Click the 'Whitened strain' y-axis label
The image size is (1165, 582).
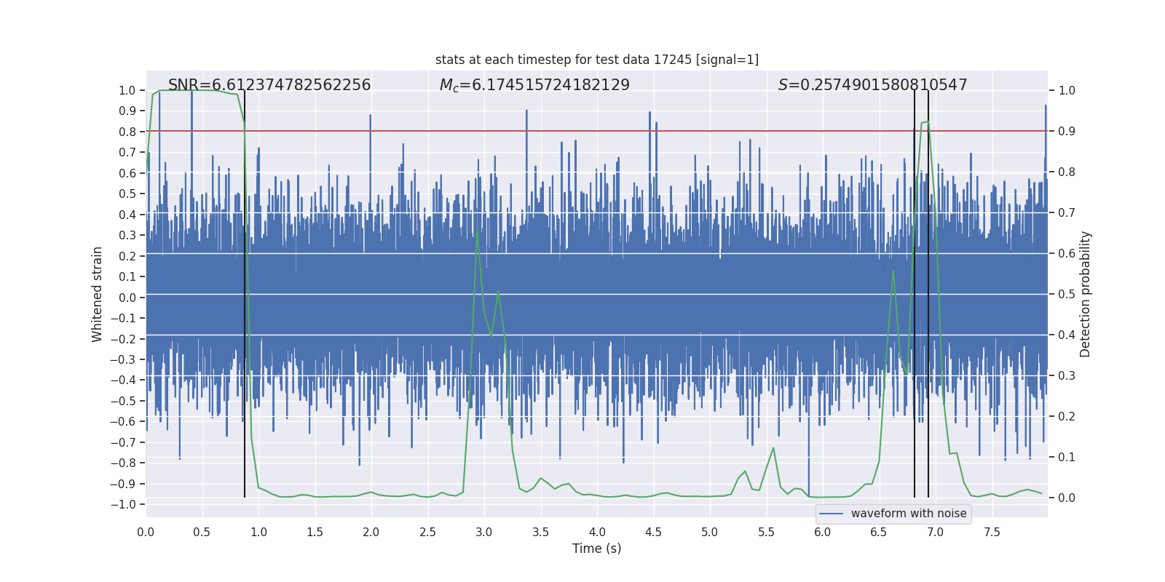click(x=98, y=294)
